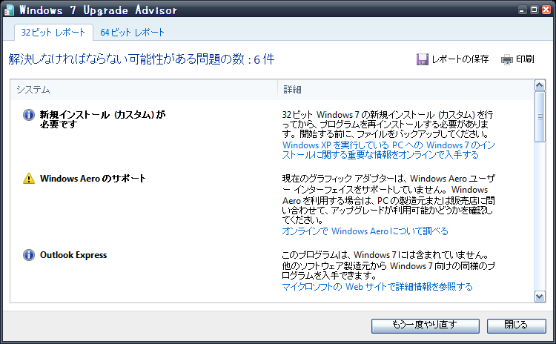The image size is (556, 344).
Task: Click the 閉じる button
Action: (516, 325)
